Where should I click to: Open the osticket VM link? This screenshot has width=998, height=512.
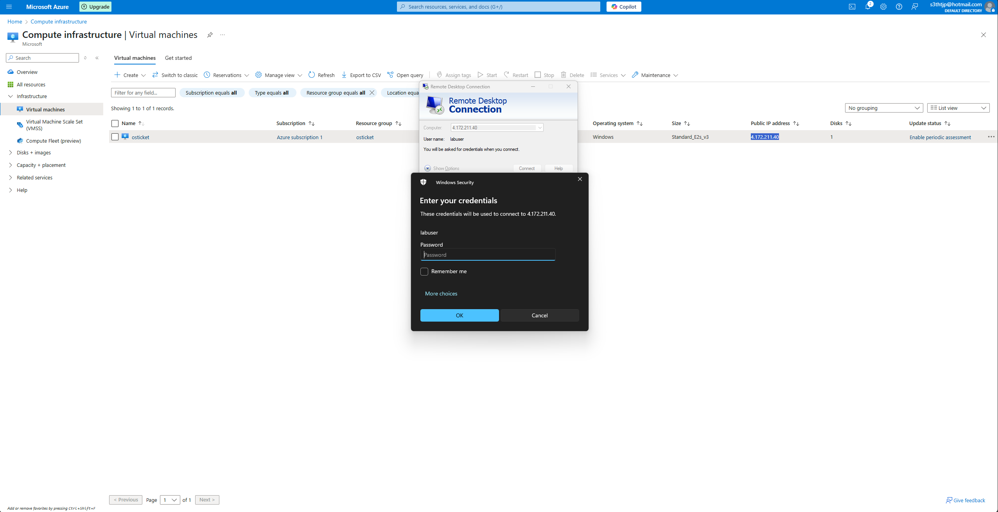tap(140, 137)
